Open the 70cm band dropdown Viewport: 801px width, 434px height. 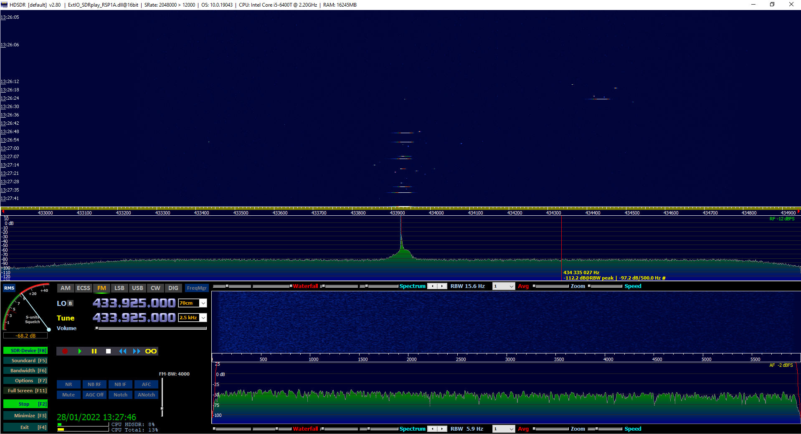203,303
